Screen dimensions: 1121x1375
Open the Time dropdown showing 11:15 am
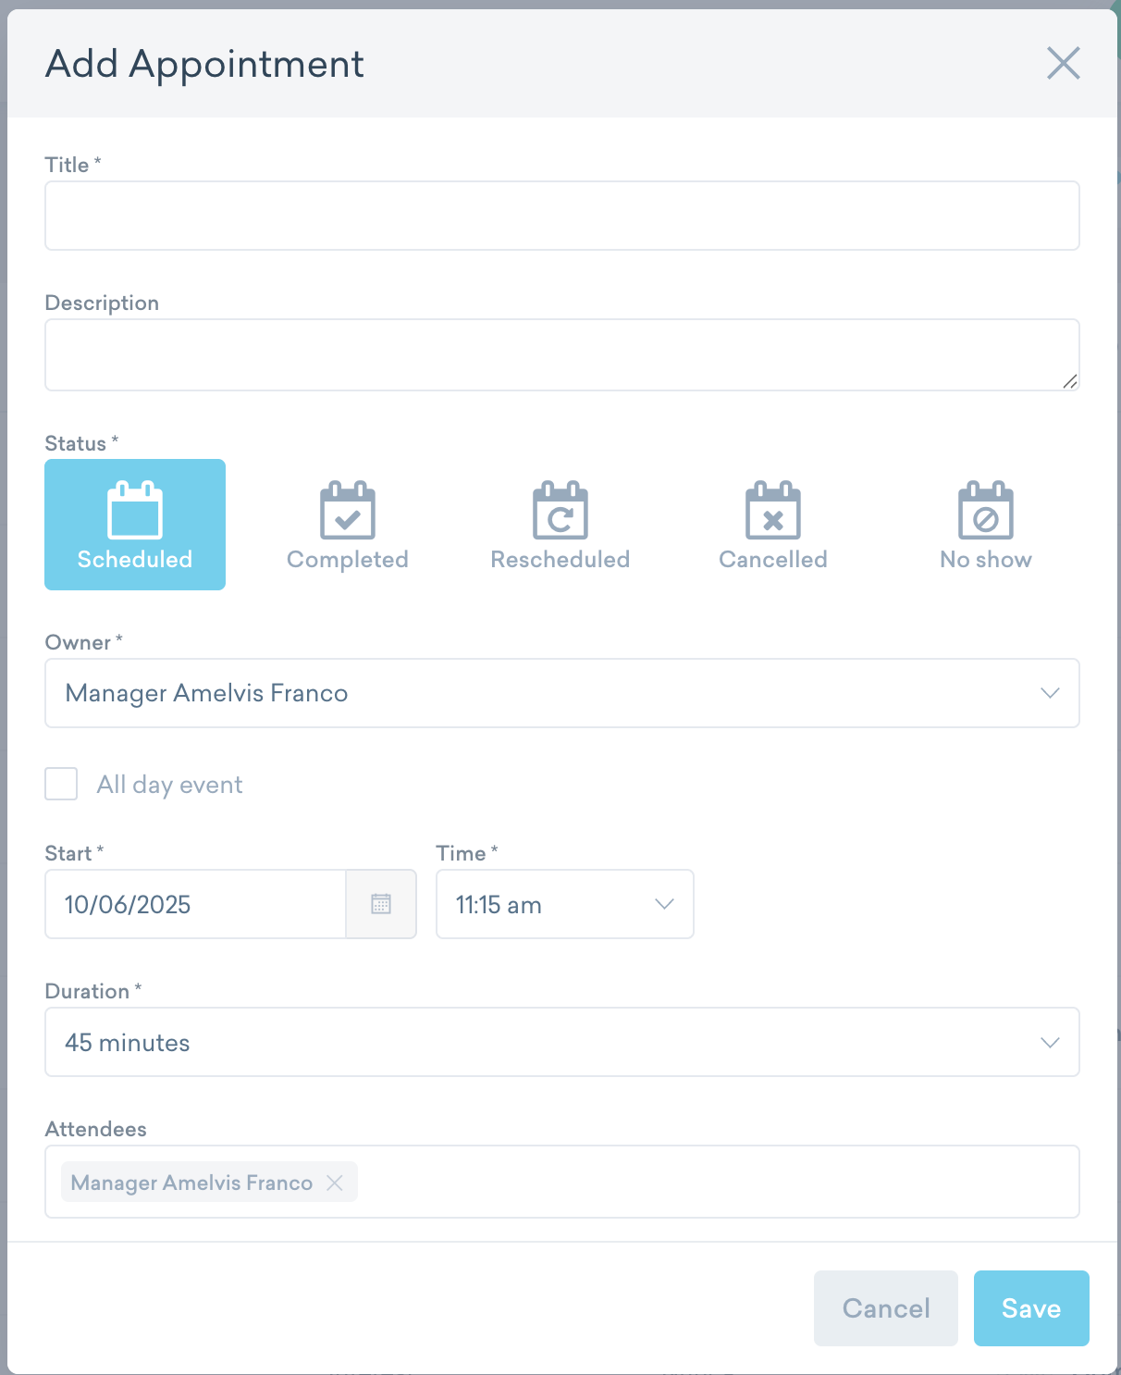[x=564, y=904]
